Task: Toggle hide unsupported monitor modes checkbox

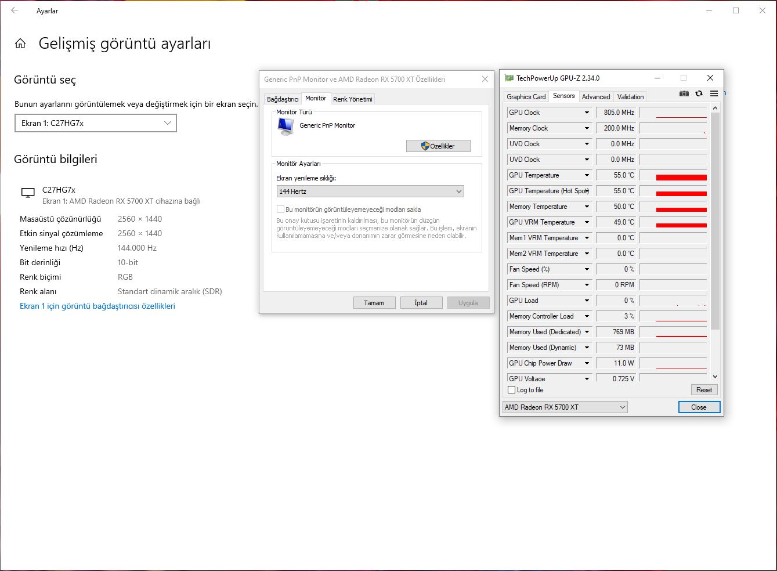Action: coord(280,209)
